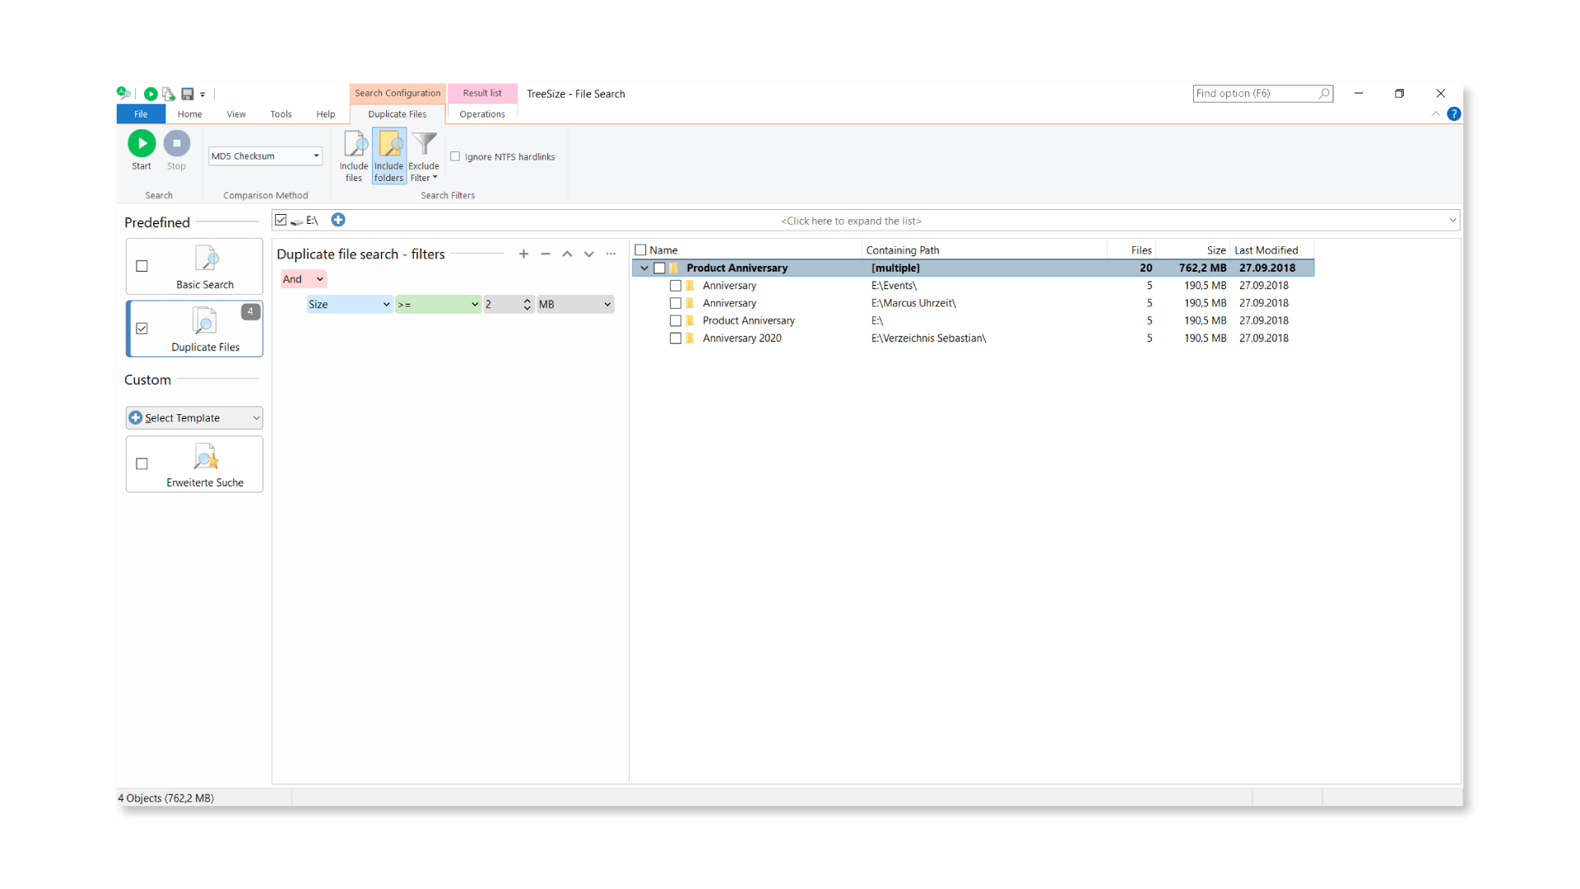The height and width of the screenshot is (889, 1580).
Task: Move filter up with arrow icon
Action: point(567,254)
